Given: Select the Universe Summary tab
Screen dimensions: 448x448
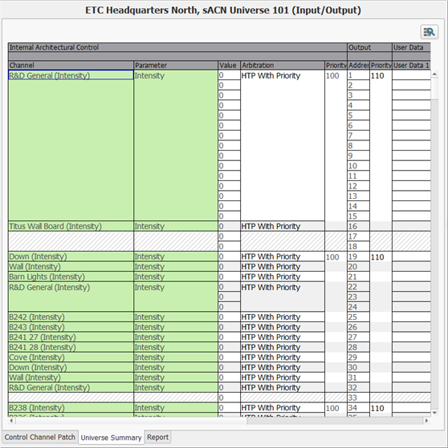Looking at the screenshot, I should [x=111, y=438].
